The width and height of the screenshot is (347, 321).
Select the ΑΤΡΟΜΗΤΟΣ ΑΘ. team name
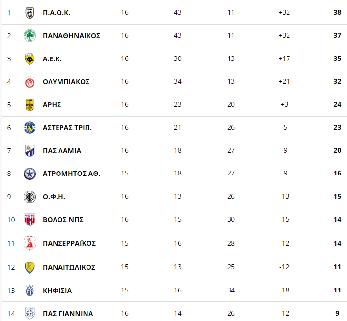click(71, 174)
